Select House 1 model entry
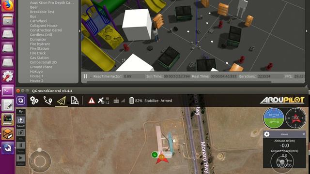 tap(36, 76)
